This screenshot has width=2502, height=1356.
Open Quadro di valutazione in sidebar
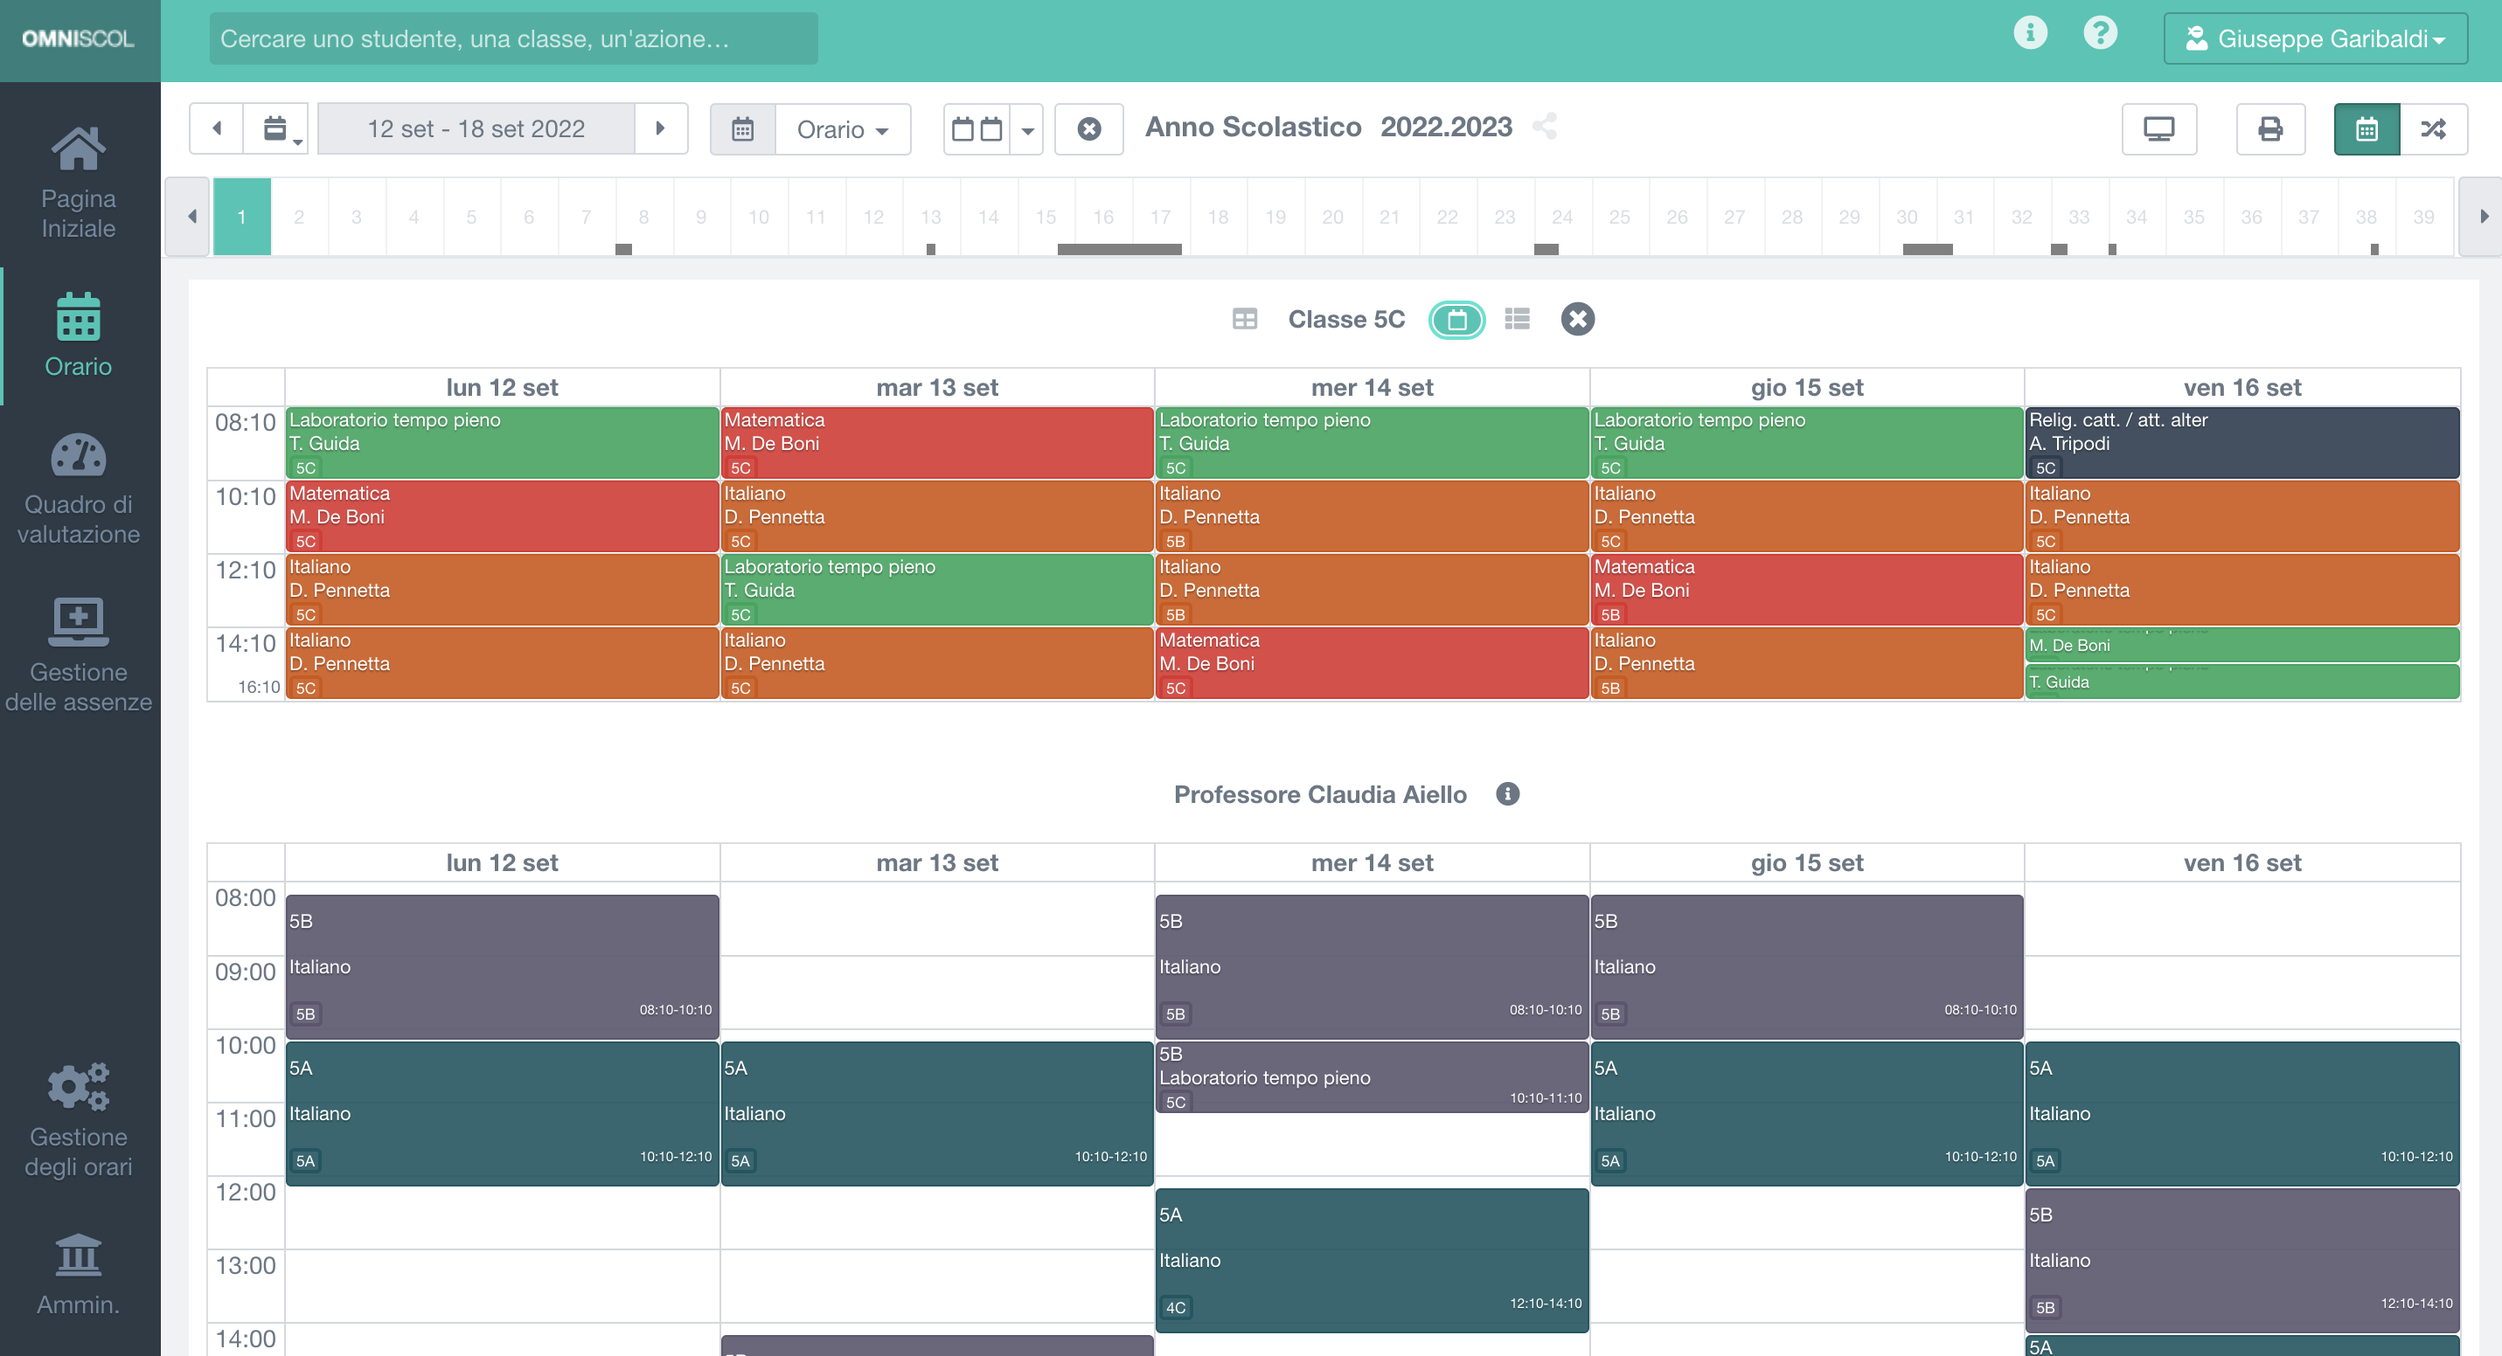(79, 490)
